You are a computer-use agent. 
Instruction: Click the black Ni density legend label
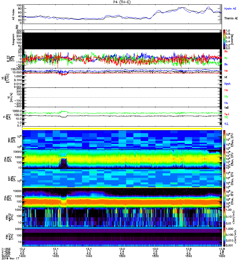pyautogui.click(x=226, y=77)
